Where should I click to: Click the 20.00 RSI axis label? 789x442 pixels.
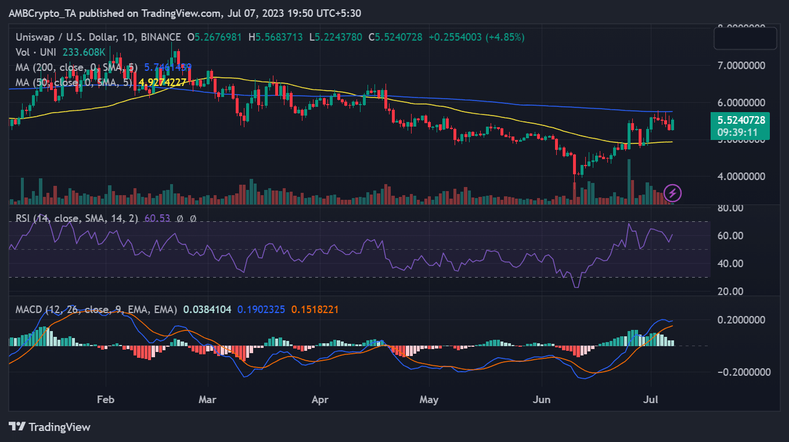click(x=730, y=292)
